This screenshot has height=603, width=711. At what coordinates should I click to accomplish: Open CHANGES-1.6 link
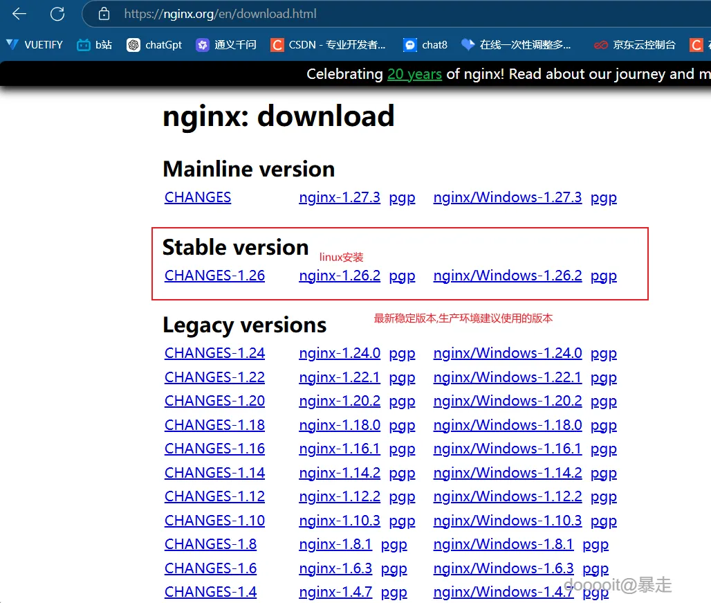click(210, 568)
